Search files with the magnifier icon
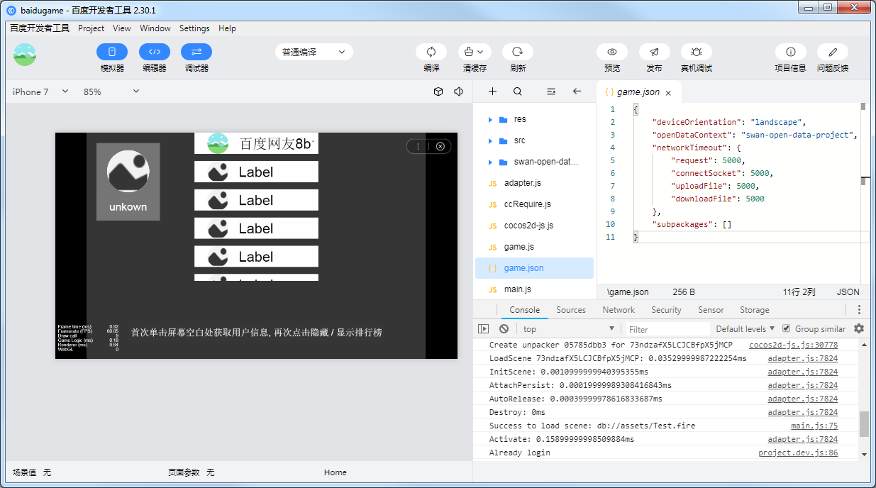Screen dimensions: 876x488 coord(518,91)
